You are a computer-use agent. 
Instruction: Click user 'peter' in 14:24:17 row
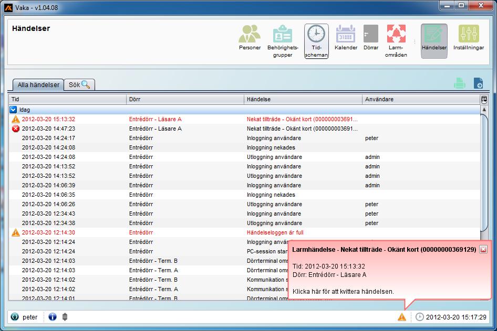[x=371, y=138]
